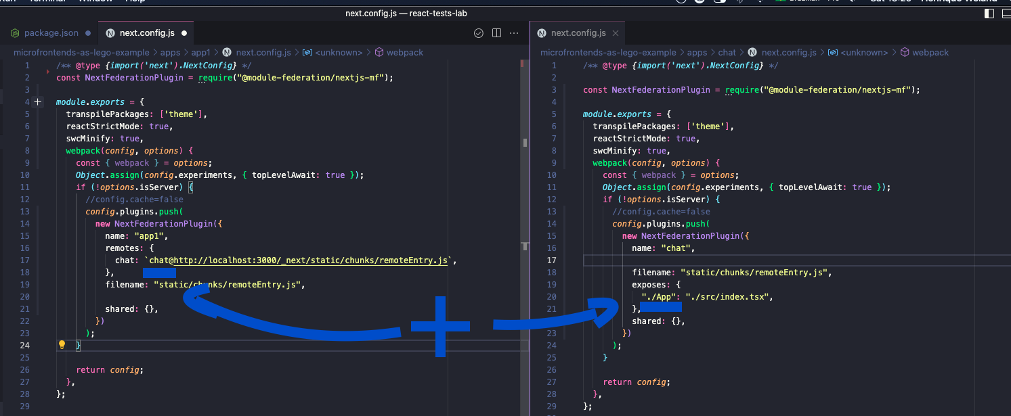The width and height of the screenshot is (1011, 416).
Task: Click unsaved dot on package.json tab
Action: pos(88,32)
